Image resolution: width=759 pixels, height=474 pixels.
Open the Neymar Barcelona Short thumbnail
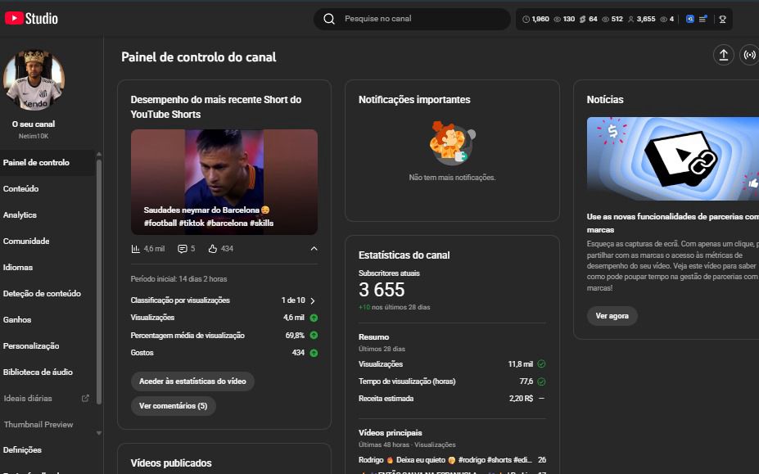[224, 182]
